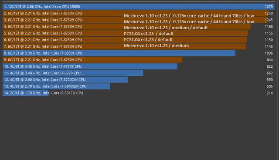Select rank 6 i7-8750H row label
The height and width of the screenshot is (160, 279).
pos(43,40)
